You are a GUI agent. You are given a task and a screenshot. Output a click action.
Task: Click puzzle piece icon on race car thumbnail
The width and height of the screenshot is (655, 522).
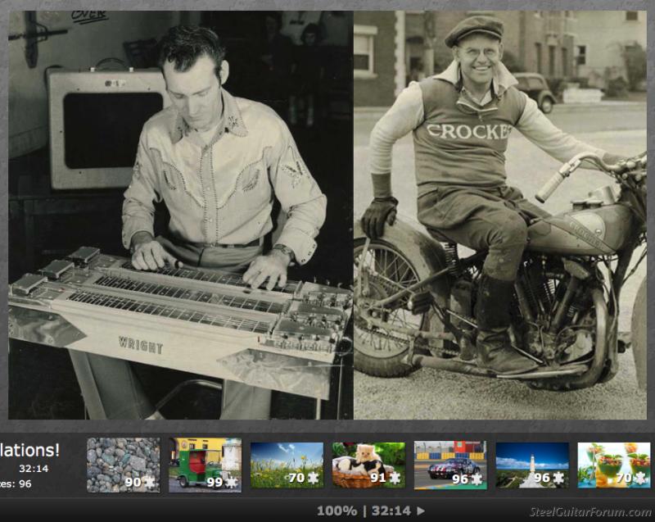[x=477, y=478]
